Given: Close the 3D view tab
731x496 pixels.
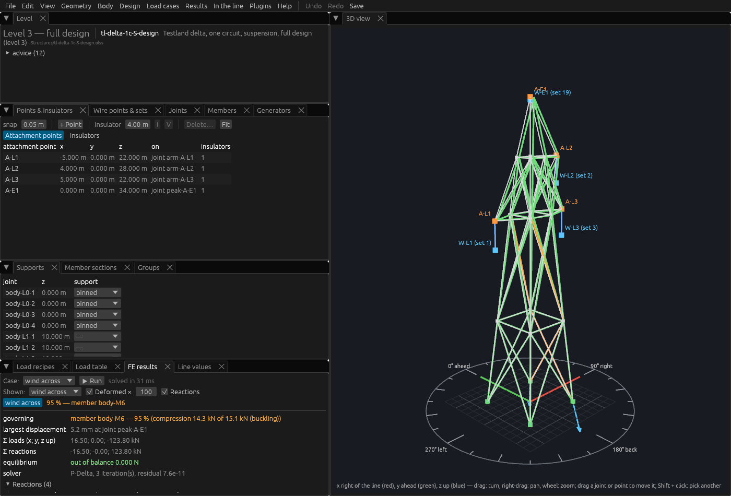Looking at the screenshot, I should tap(381, 18).
